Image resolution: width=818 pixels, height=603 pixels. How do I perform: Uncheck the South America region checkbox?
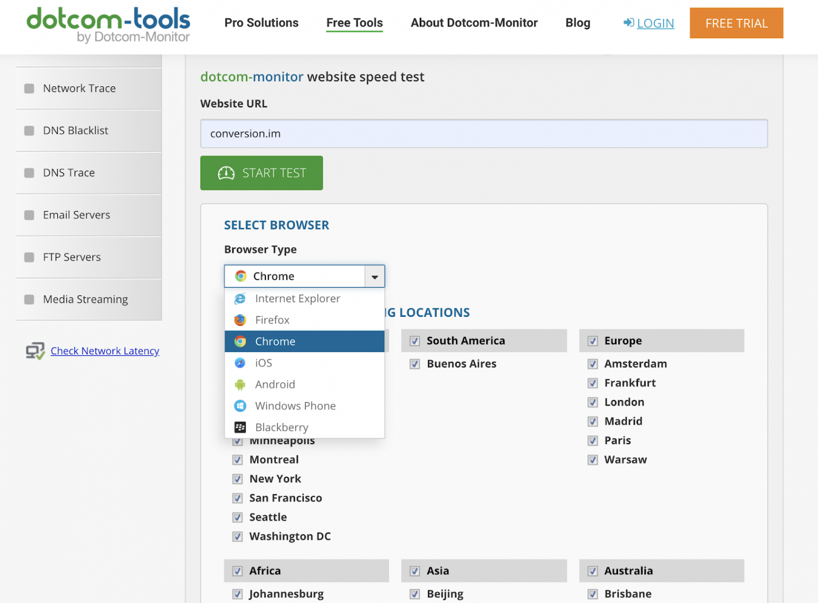[x=415, y=341]
